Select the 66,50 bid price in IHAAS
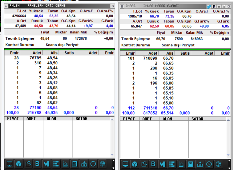The height and width of the screenshot is (170, 233). (x=168, y=68)
